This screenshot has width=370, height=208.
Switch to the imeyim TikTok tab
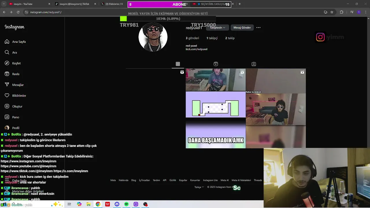click(x=75, y=4)
